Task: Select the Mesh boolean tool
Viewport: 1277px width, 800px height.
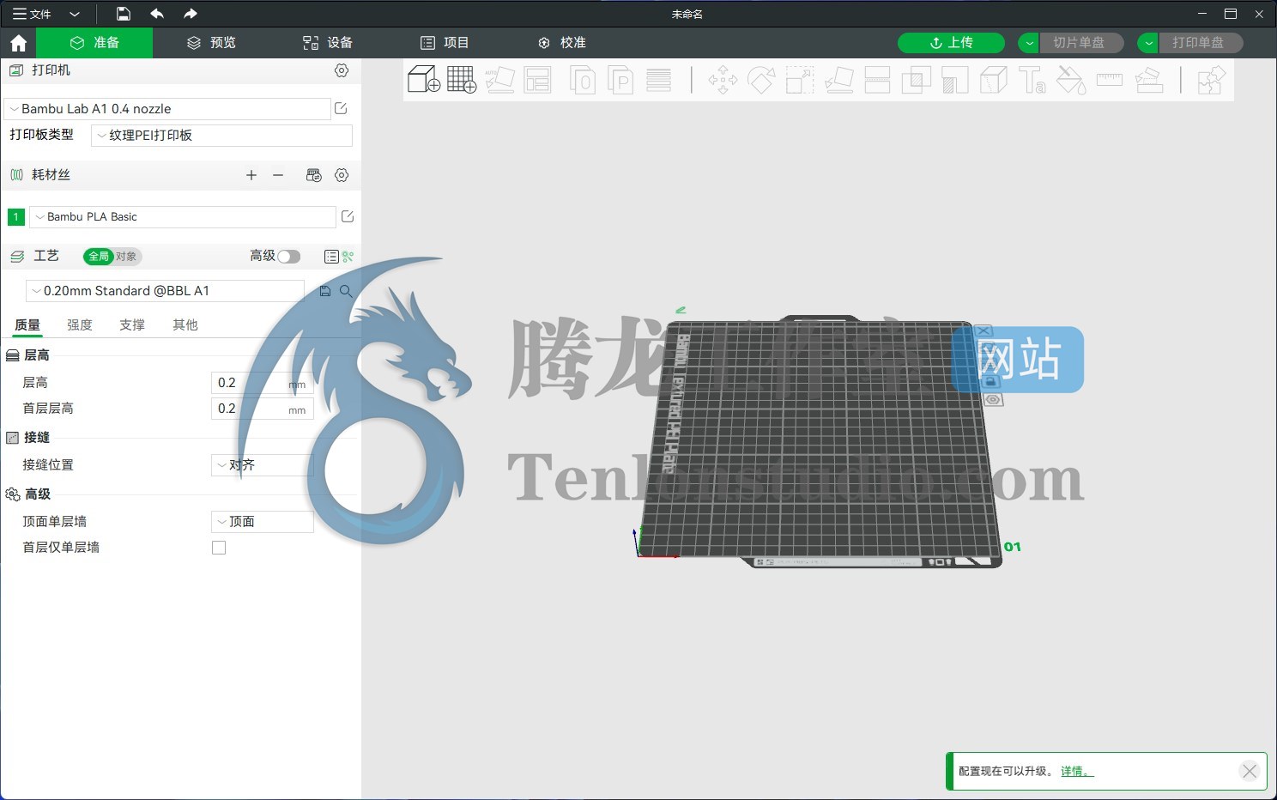Action: pos(917,80)
